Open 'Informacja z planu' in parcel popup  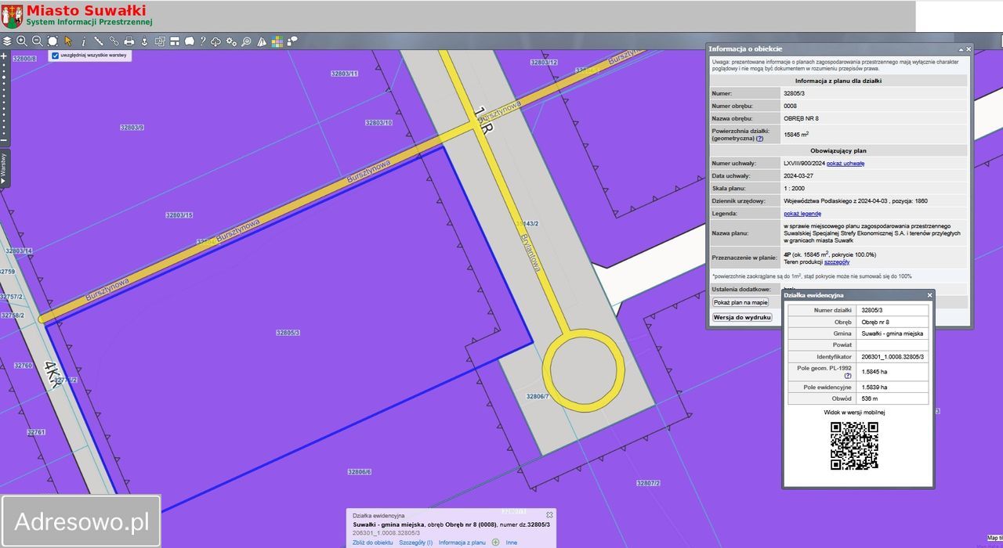[x=462, y=543]
